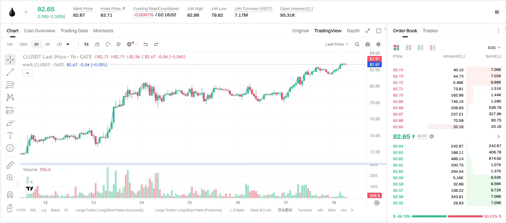Open the emoji stickers tool
The width and height of the screenshot is (506, 223).
[10, 148]
